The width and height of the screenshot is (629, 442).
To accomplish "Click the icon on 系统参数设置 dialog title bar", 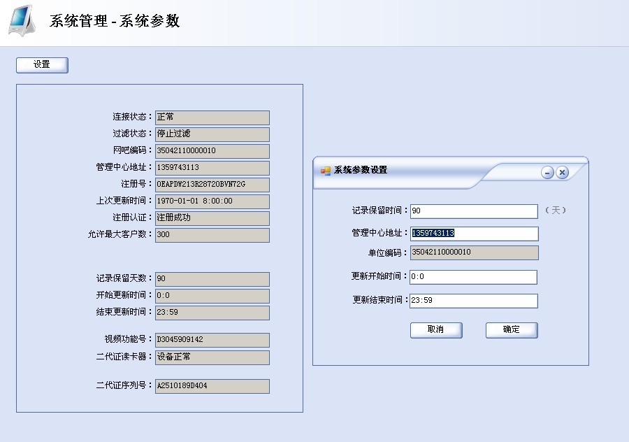I will click(x=326, y=170).
